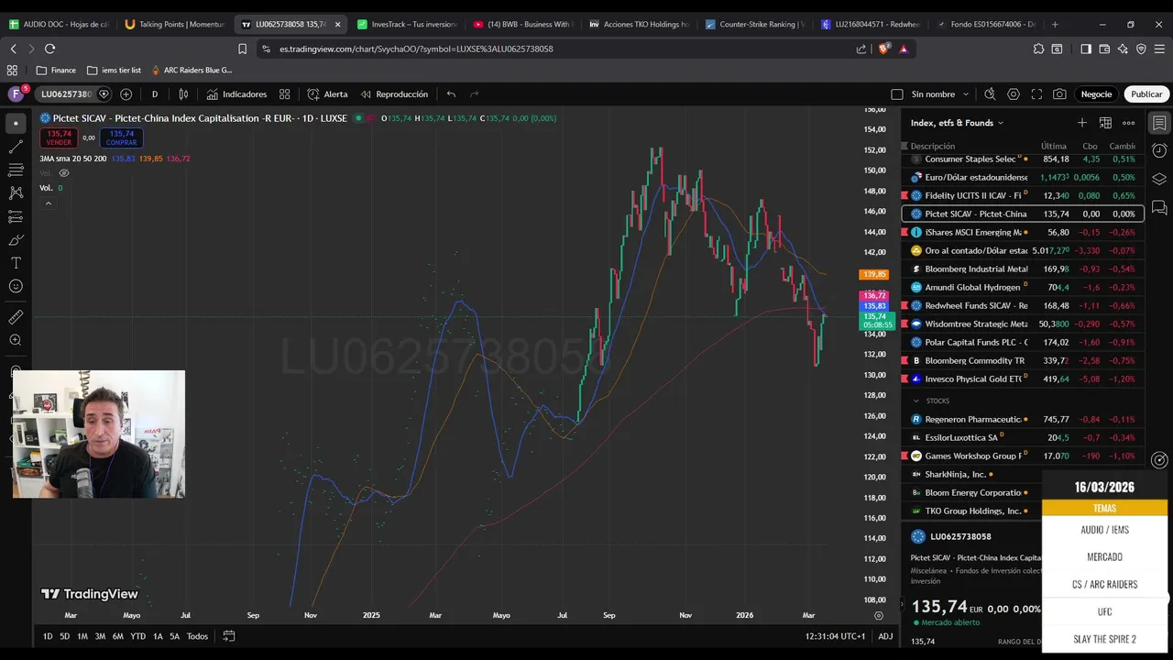
Task: Click the Publicar button
Action: pyautogui.click(x=1146, y=94)
